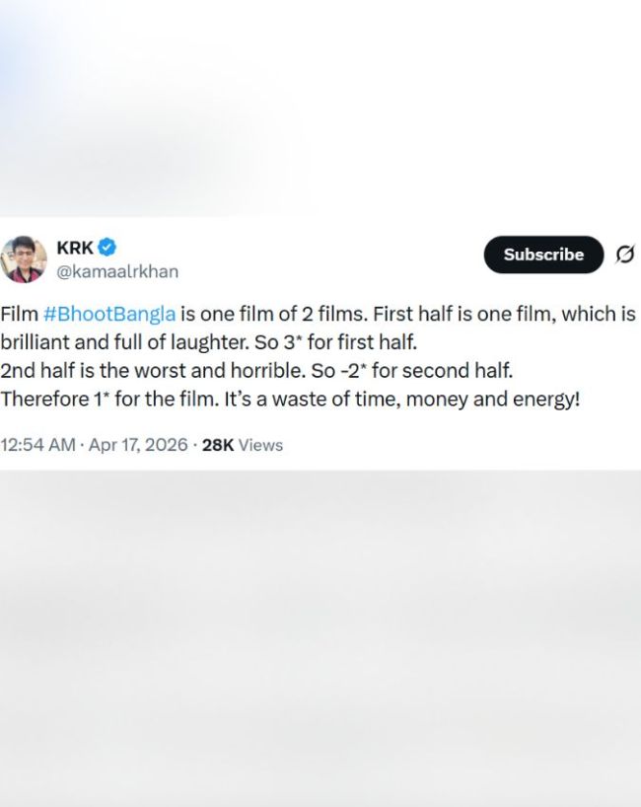The width and height of the screenshot is (641, 807).
Task: Click the Grok icon beside Subscribe
Action: click(624, 255)
